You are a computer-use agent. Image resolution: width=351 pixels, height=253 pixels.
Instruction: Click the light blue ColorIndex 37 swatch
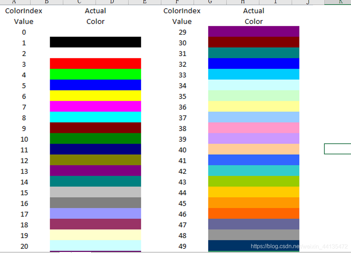point(254,117)
